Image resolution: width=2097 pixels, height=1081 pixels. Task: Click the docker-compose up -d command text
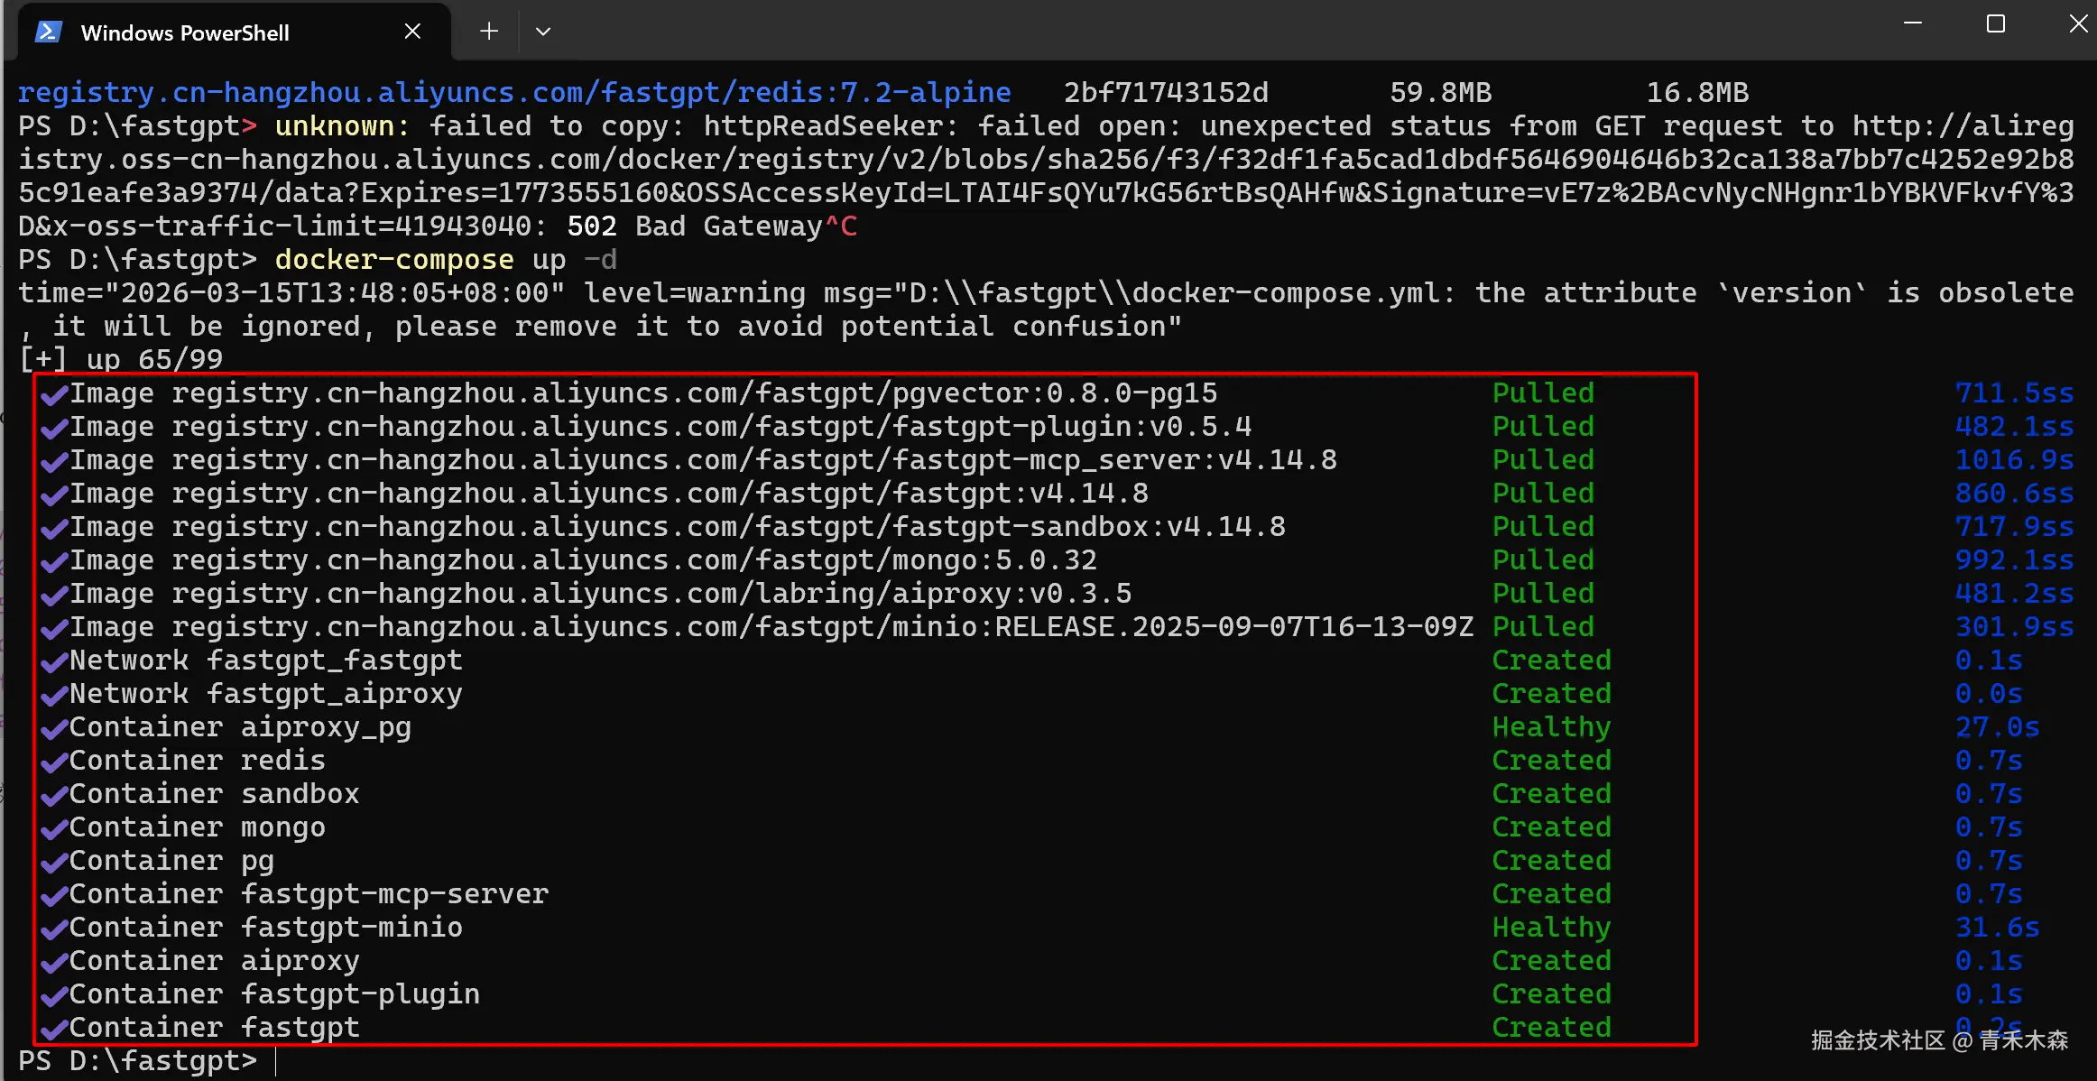click(x=446, y=260)
